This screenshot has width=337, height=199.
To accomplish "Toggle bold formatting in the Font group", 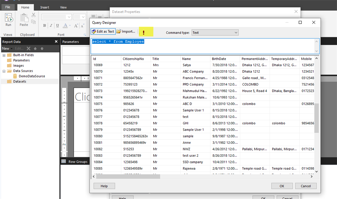I will pos(44,25).
